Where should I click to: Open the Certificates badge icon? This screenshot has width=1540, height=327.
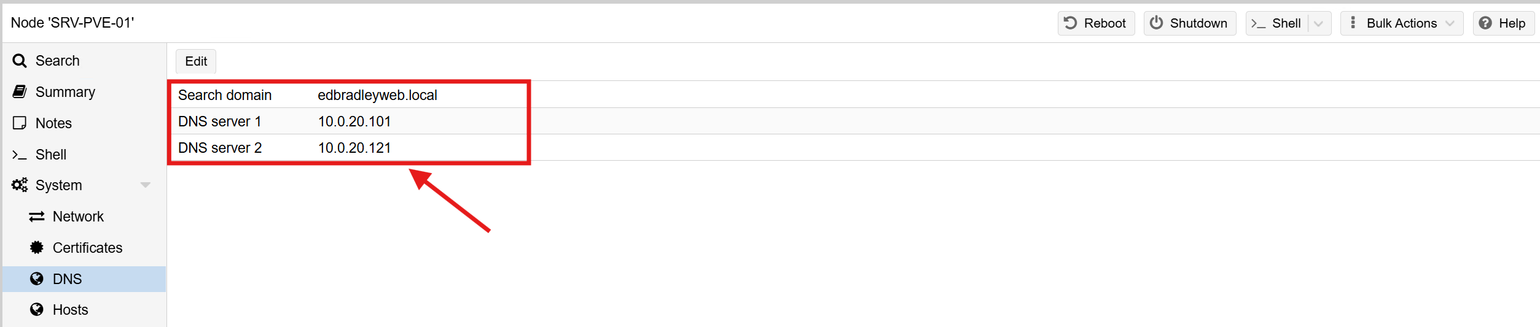tap(37, 248)
